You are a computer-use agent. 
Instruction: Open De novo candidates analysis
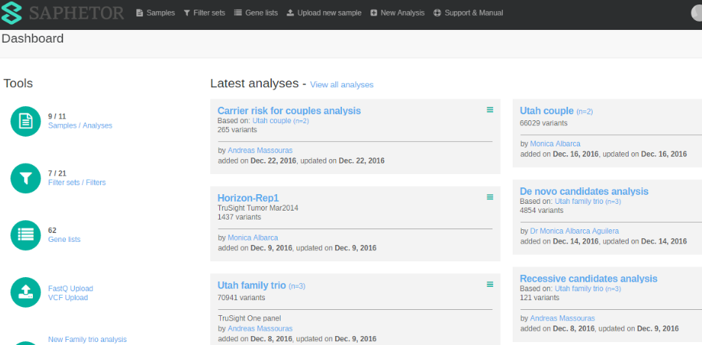click(x=584, y=191)
